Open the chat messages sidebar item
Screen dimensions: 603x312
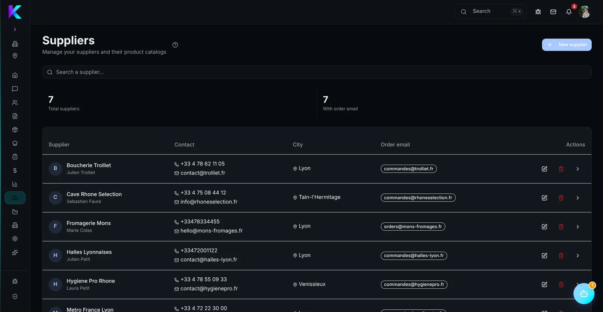point(15,89)
